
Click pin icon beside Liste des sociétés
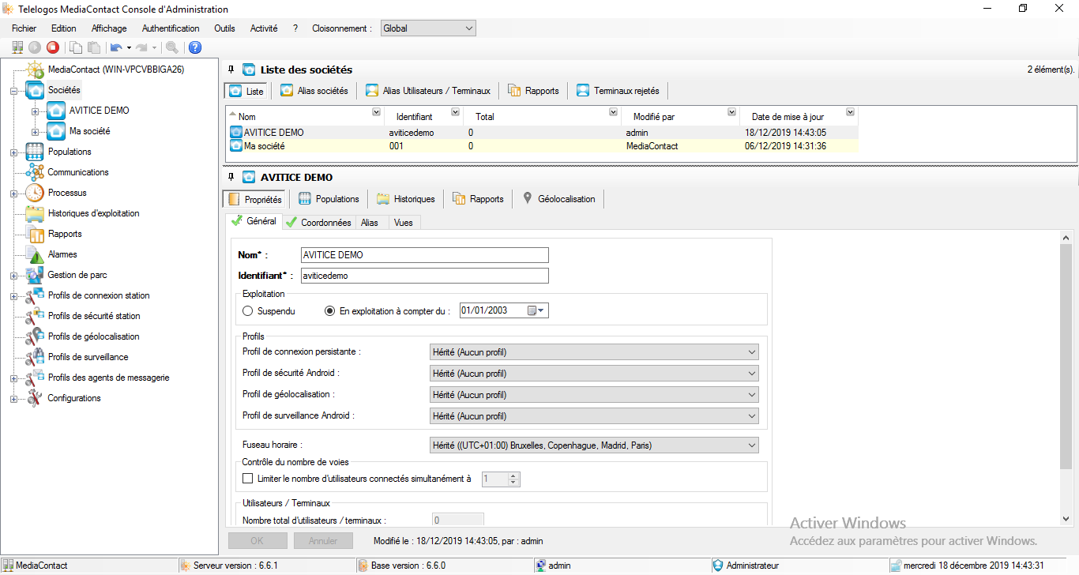point(231,70)
